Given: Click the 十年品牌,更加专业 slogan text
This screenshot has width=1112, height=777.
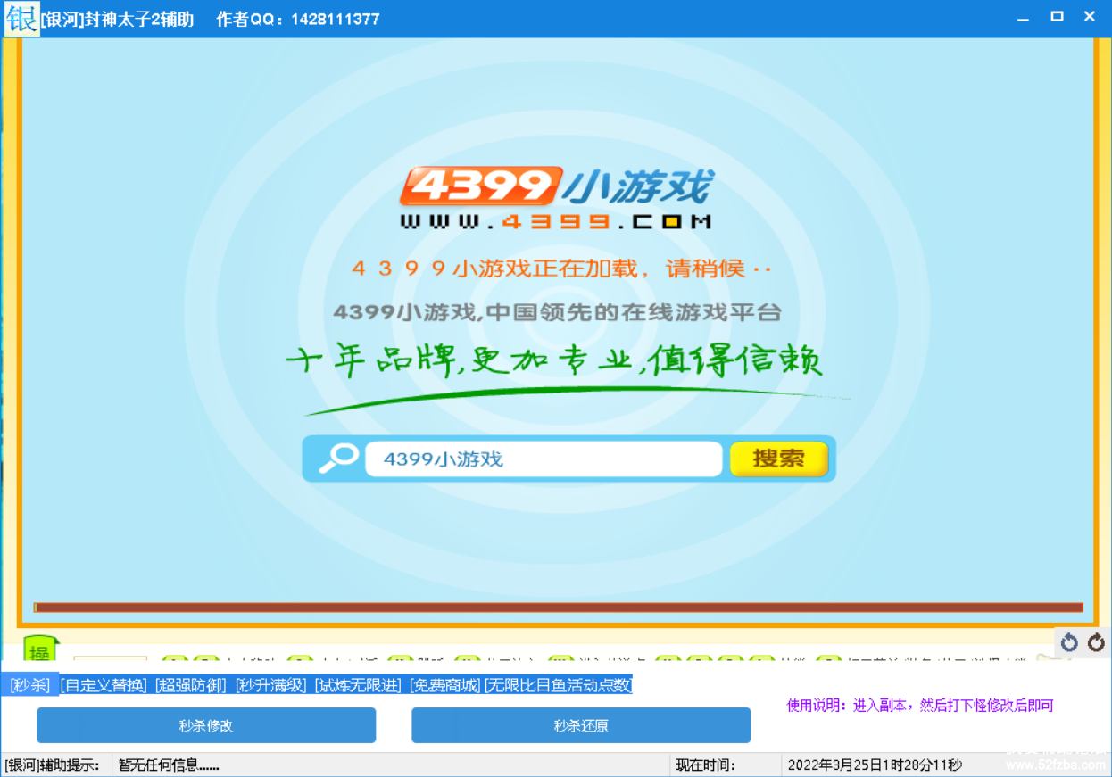Looking at the screenshot, I should click(554, 361).
